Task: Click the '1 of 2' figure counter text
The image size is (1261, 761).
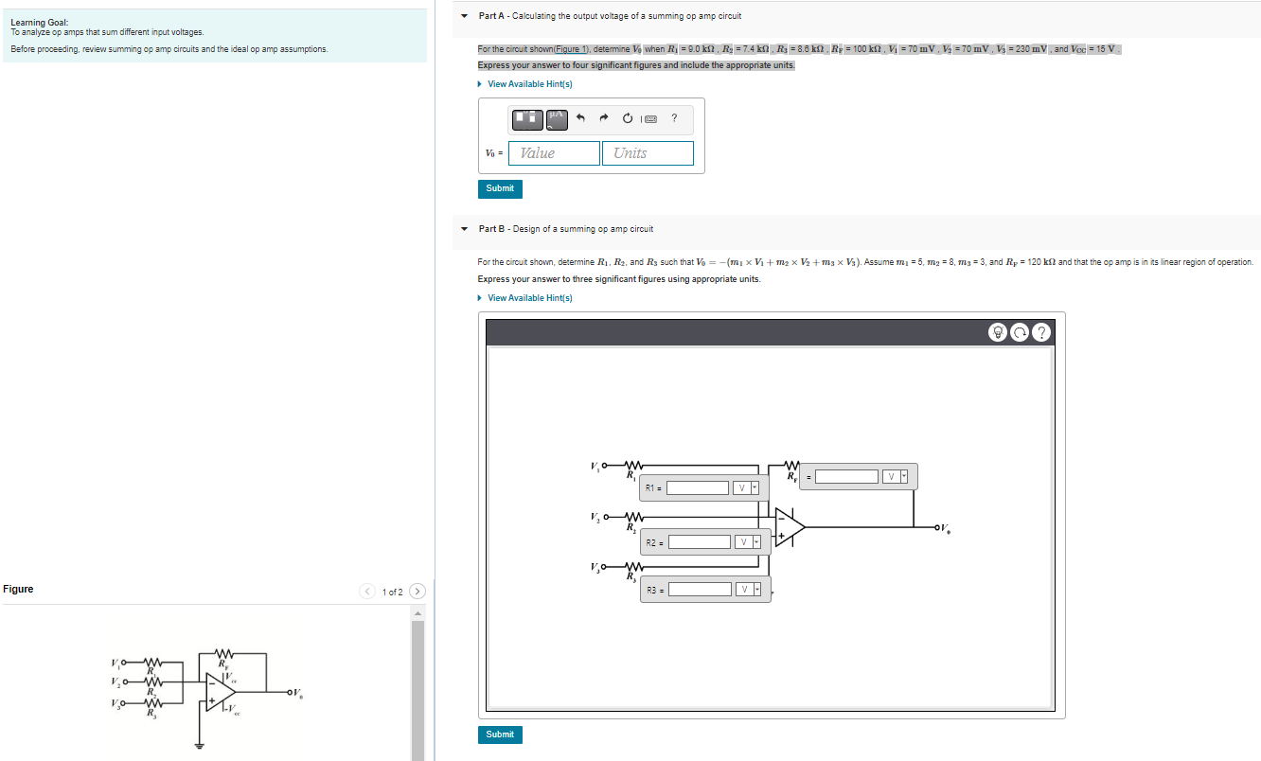Action: 392,593
